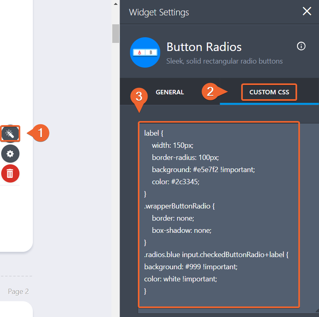This screenshot has height=317, width=319.
Task: Click the form scrollbar up arrow
Action: pos(116,4)
